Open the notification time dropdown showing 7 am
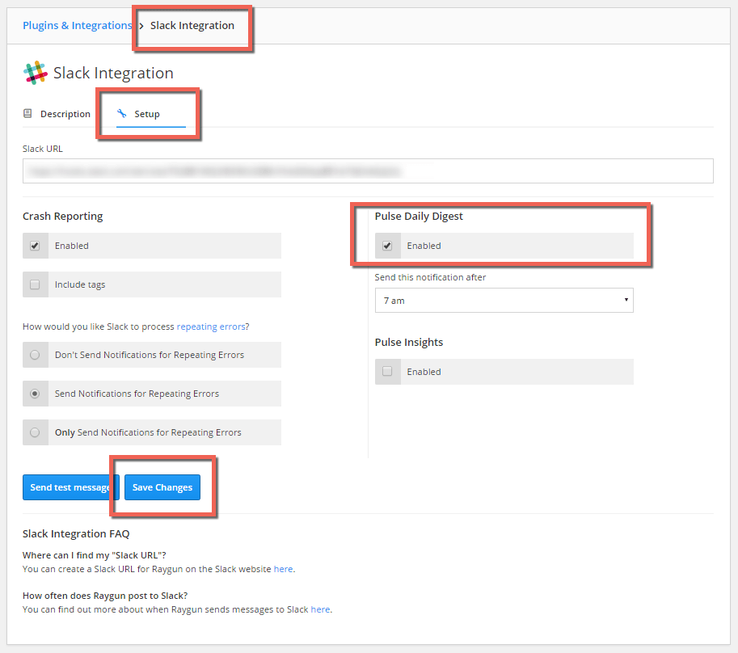 (504, 300)
